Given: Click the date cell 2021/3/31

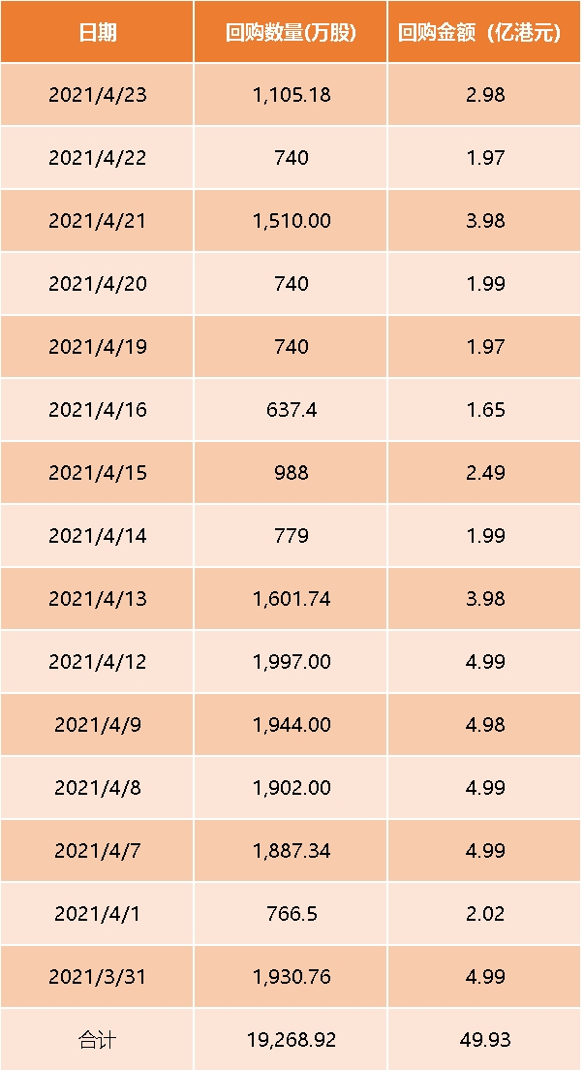Looking at the screenshot, I should pyautogui.click(x=97, y=977).
